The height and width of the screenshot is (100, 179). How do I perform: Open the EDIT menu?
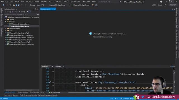click(x=11, y=2)
